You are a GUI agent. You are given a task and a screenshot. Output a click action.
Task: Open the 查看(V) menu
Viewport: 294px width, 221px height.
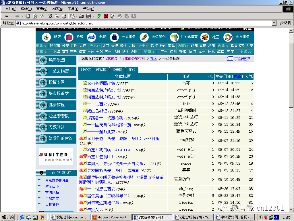(42, 9)
